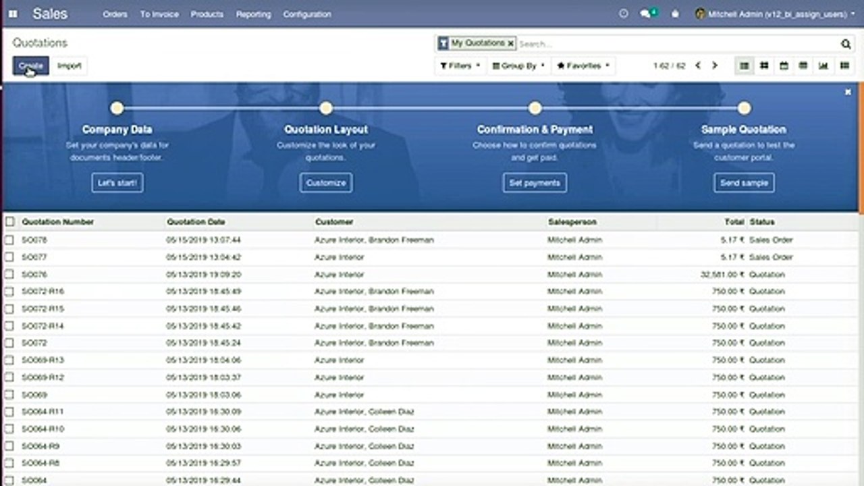The height and width of the screenshot is (486, 864).
Task: Switch to pivot table view
Action: pos(803,65)
